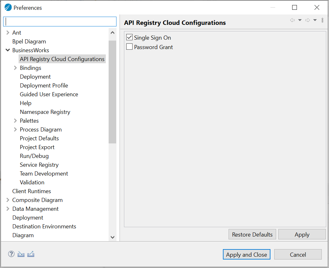The image size is (329, 268).
Task: Select the Client Runtimes item
Action: coord(32,191)
